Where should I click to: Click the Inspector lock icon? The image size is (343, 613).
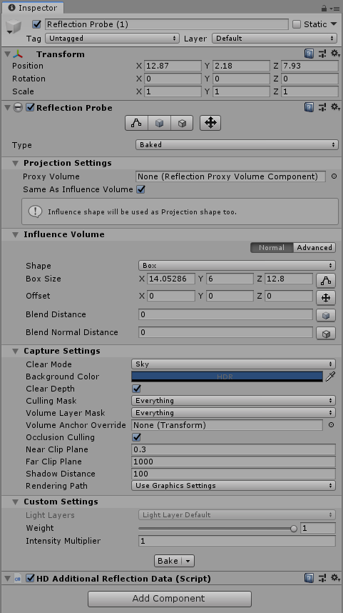(324, 8)
